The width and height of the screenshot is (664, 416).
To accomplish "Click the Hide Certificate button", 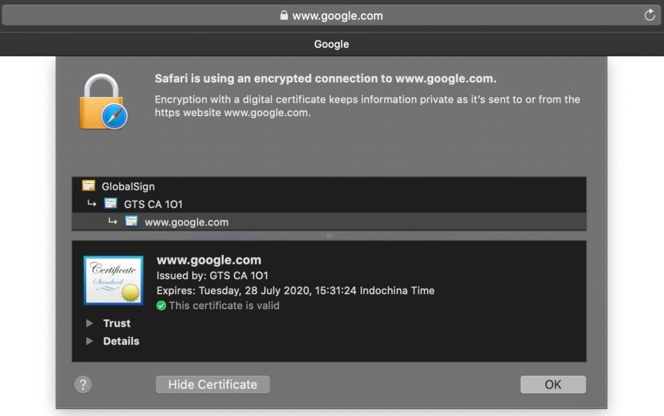I will pos(213,385).
